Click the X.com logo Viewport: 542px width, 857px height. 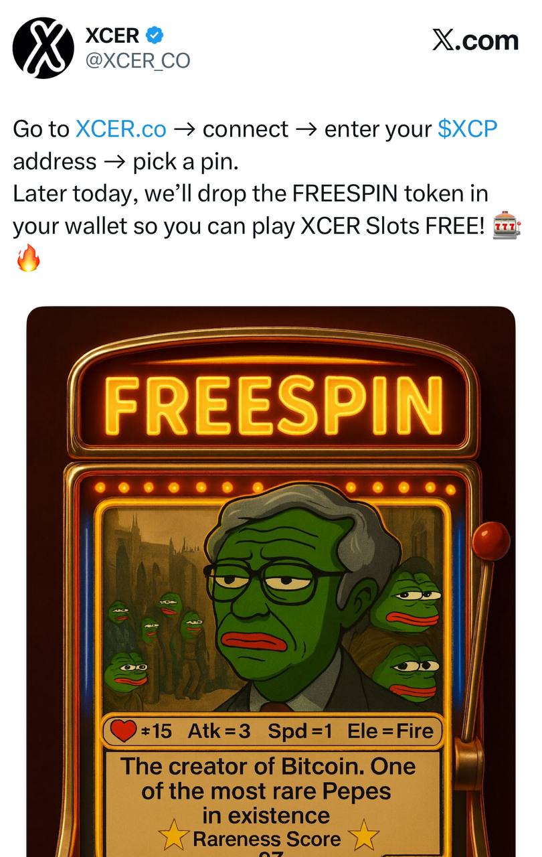point(475,40)
